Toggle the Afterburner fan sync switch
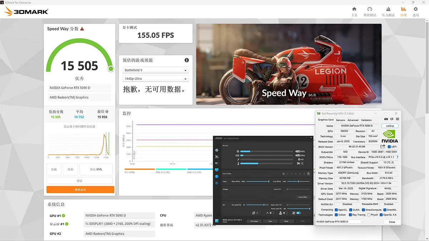Viewport: 429px width, 241px height. 258,213
